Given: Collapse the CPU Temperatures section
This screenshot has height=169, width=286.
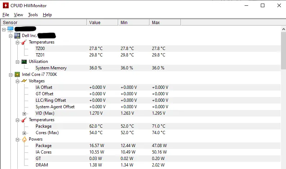Looking at the screenshot, I should [18, 120].
